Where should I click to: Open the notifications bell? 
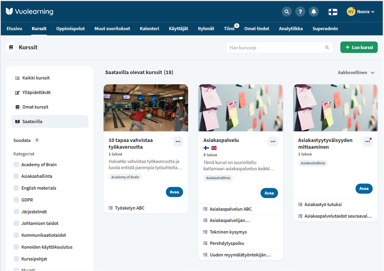(314, 12)
